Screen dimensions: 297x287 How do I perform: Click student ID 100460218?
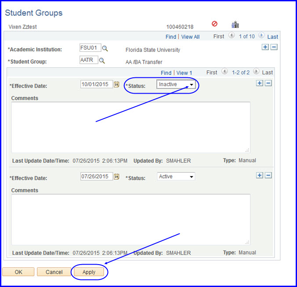(180, 27)
